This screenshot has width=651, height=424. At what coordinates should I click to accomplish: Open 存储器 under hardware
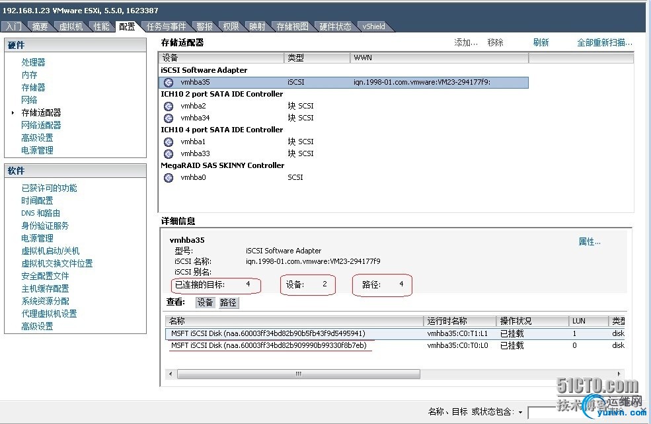33,87
